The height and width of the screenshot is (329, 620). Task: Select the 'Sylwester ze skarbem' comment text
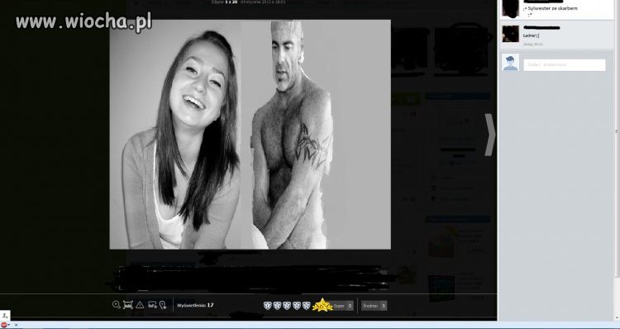552,8
